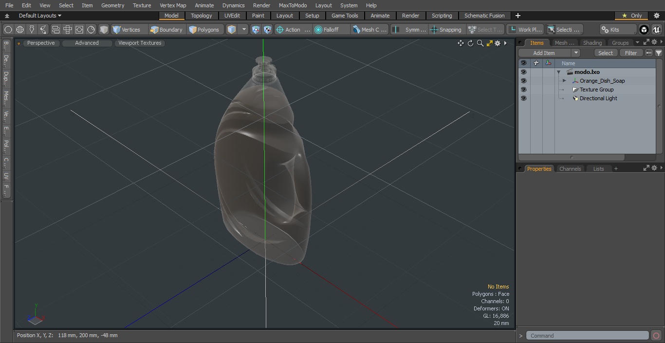Image resolution: width=665 pixels, height=343 pixels.
Task: Click the Select button in Items panel
Action: pyautogui.click(x=606, y=53)
